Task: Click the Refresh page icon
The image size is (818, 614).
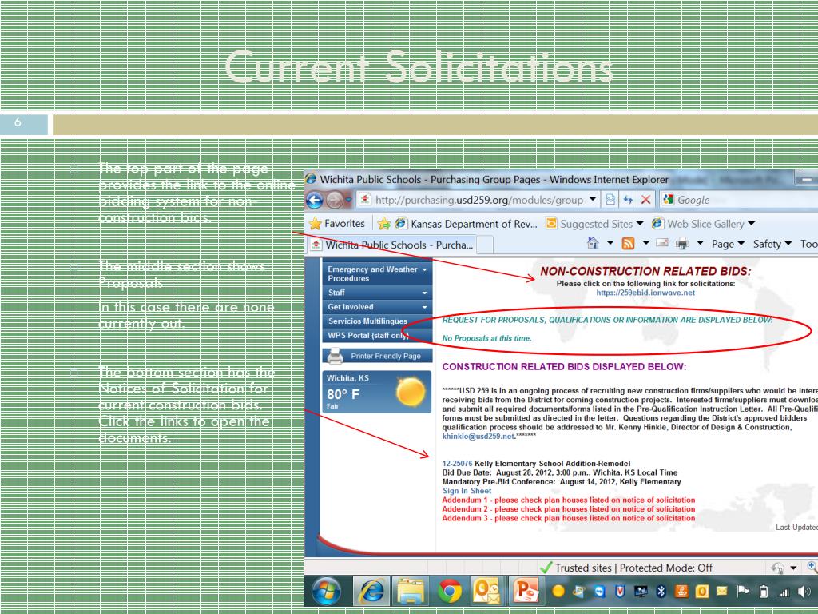Action: pos(628,199)
